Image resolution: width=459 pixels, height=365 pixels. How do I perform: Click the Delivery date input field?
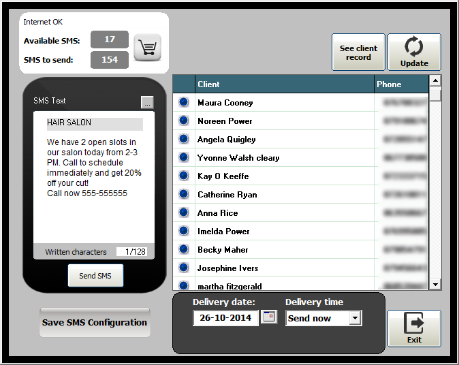pos(225,318)
